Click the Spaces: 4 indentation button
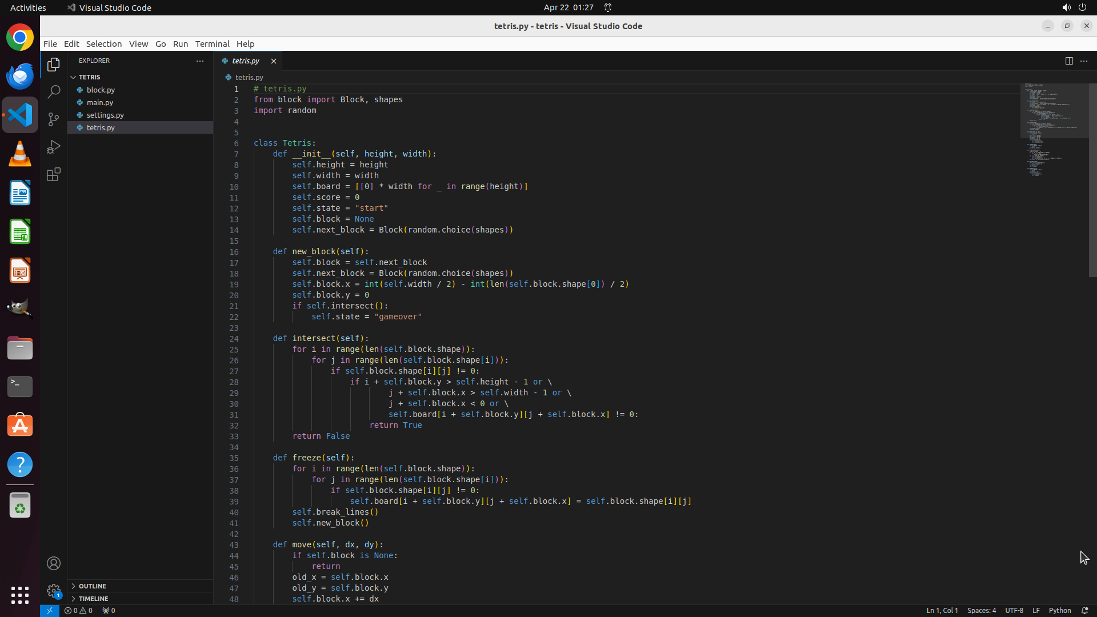1097x617 pixels. [981, 610]
